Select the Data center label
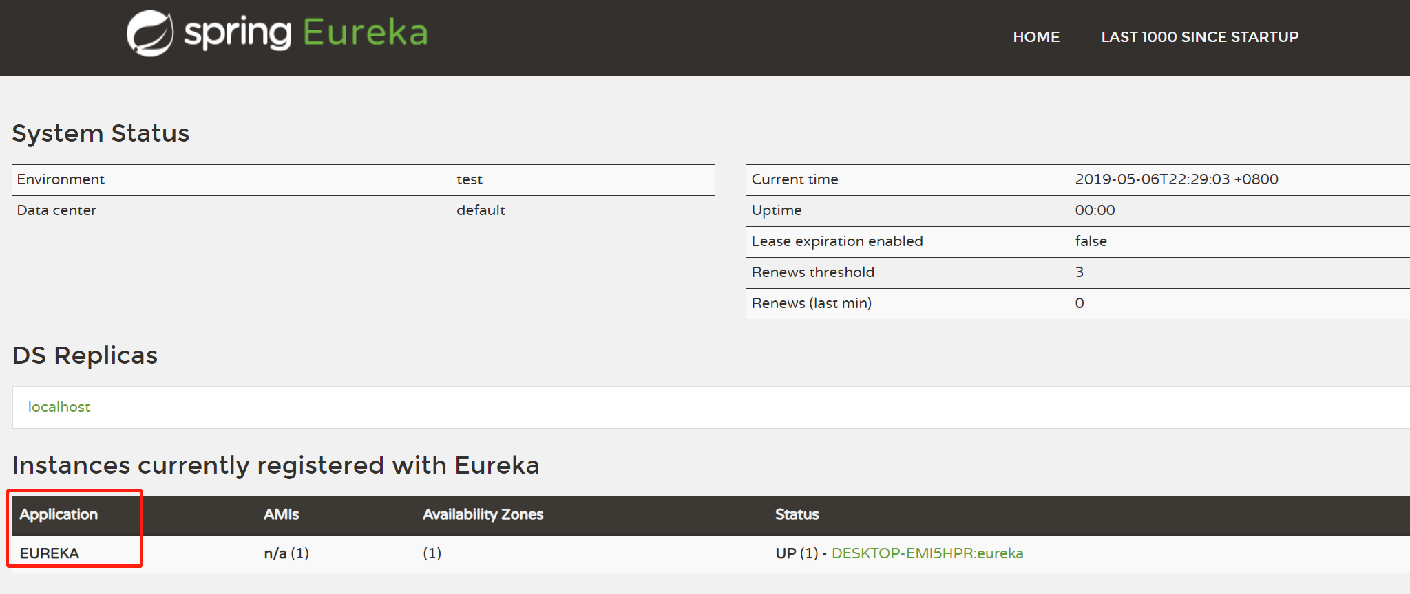 pos(56,210)
